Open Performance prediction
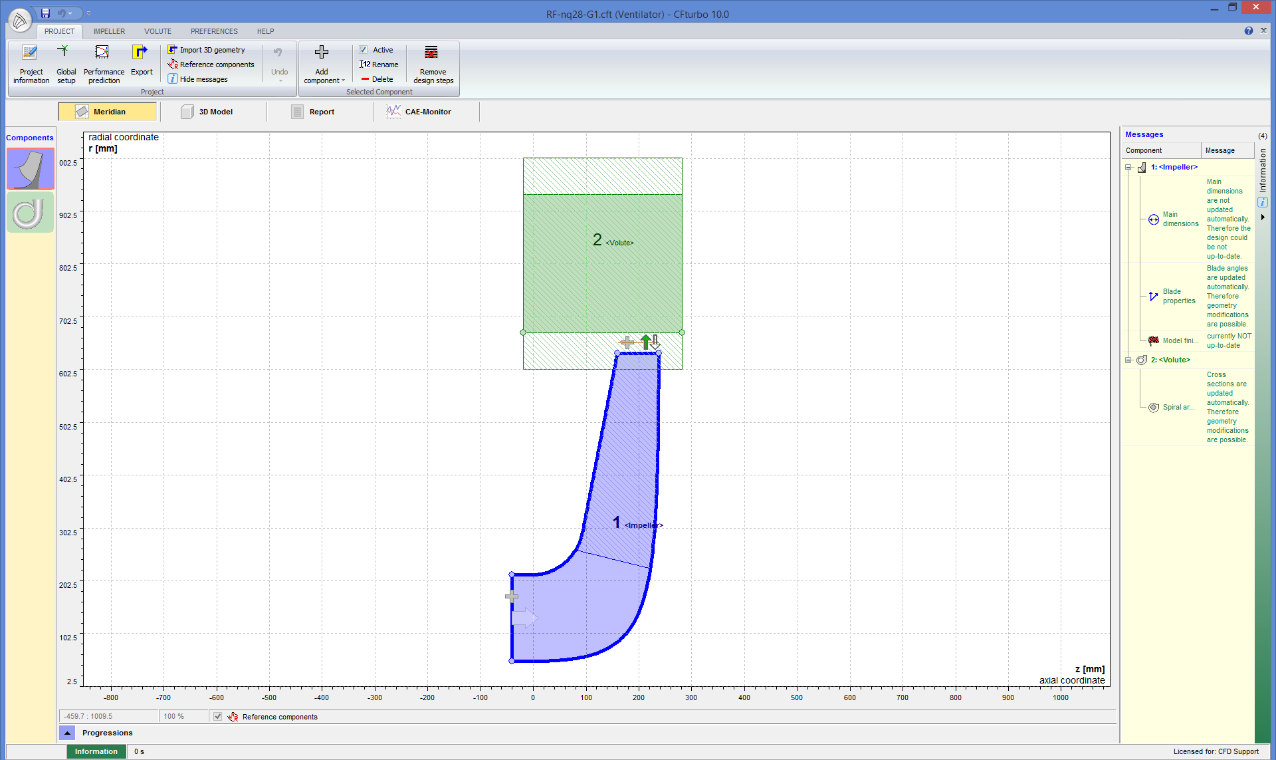The image size is (1276, 760). point(104,64)
